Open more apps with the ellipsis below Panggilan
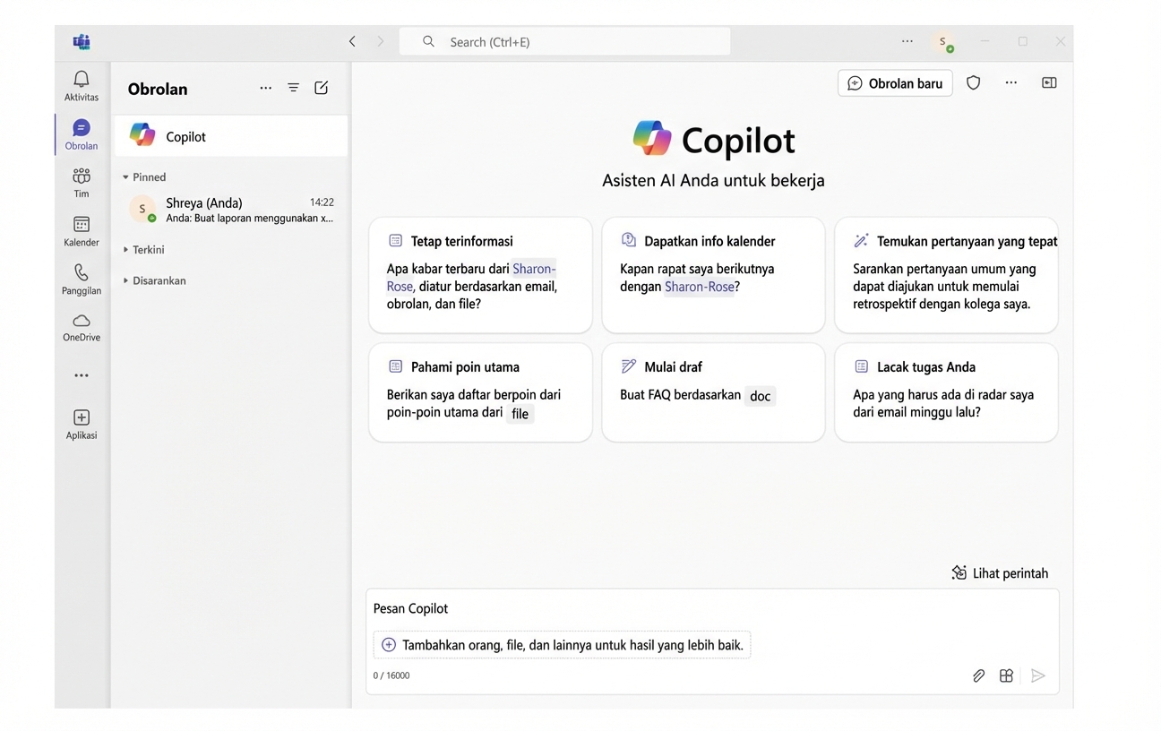This screenshot has width=1161, height=731. (x=81, y=374)
